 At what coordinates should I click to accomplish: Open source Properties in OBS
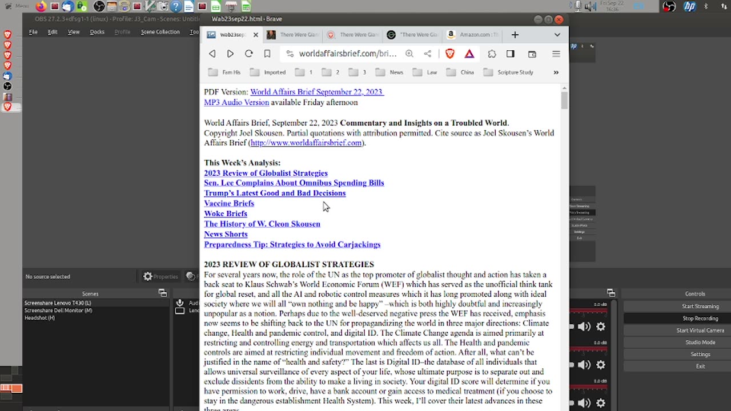pos(160,277)
